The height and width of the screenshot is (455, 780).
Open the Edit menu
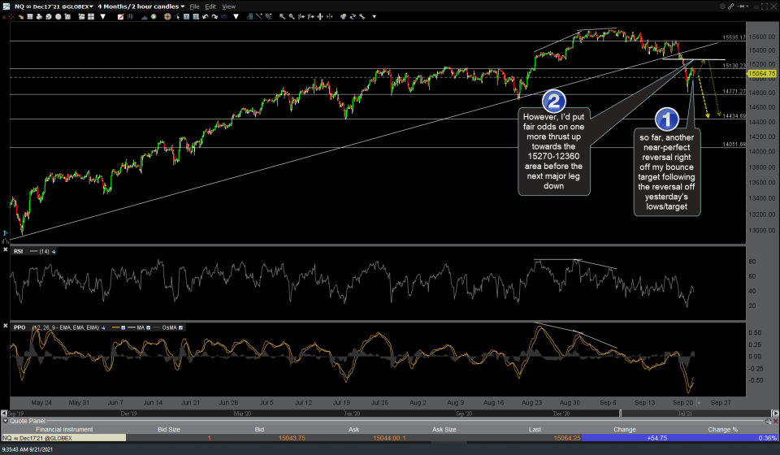click(x=210, y=6)
